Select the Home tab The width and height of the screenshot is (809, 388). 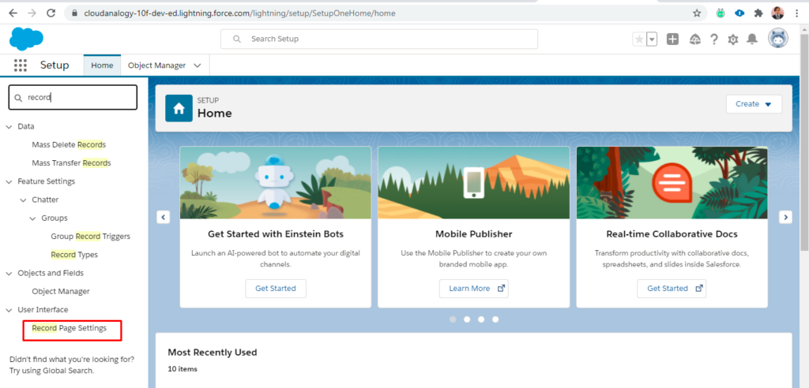102,65
